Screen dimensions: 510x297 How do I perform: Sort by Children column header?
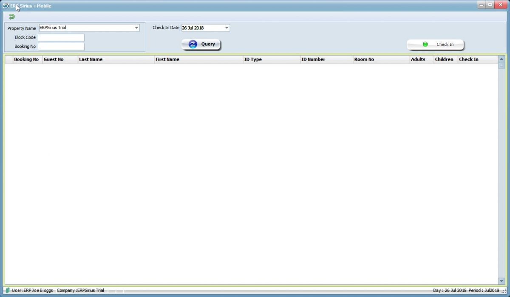point(445,59)
